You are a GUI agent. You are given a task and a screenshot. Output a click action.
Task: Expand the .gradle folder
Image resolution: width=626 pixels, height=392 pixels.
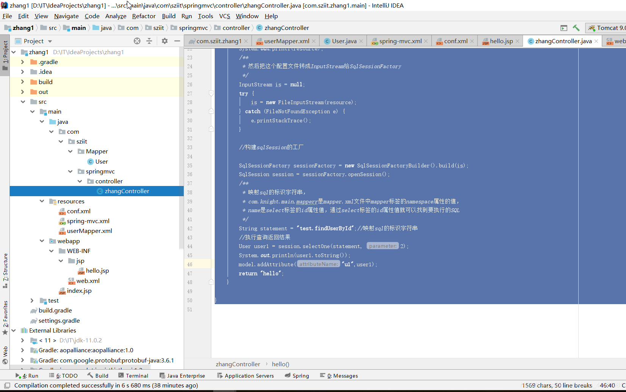[23, 62]
